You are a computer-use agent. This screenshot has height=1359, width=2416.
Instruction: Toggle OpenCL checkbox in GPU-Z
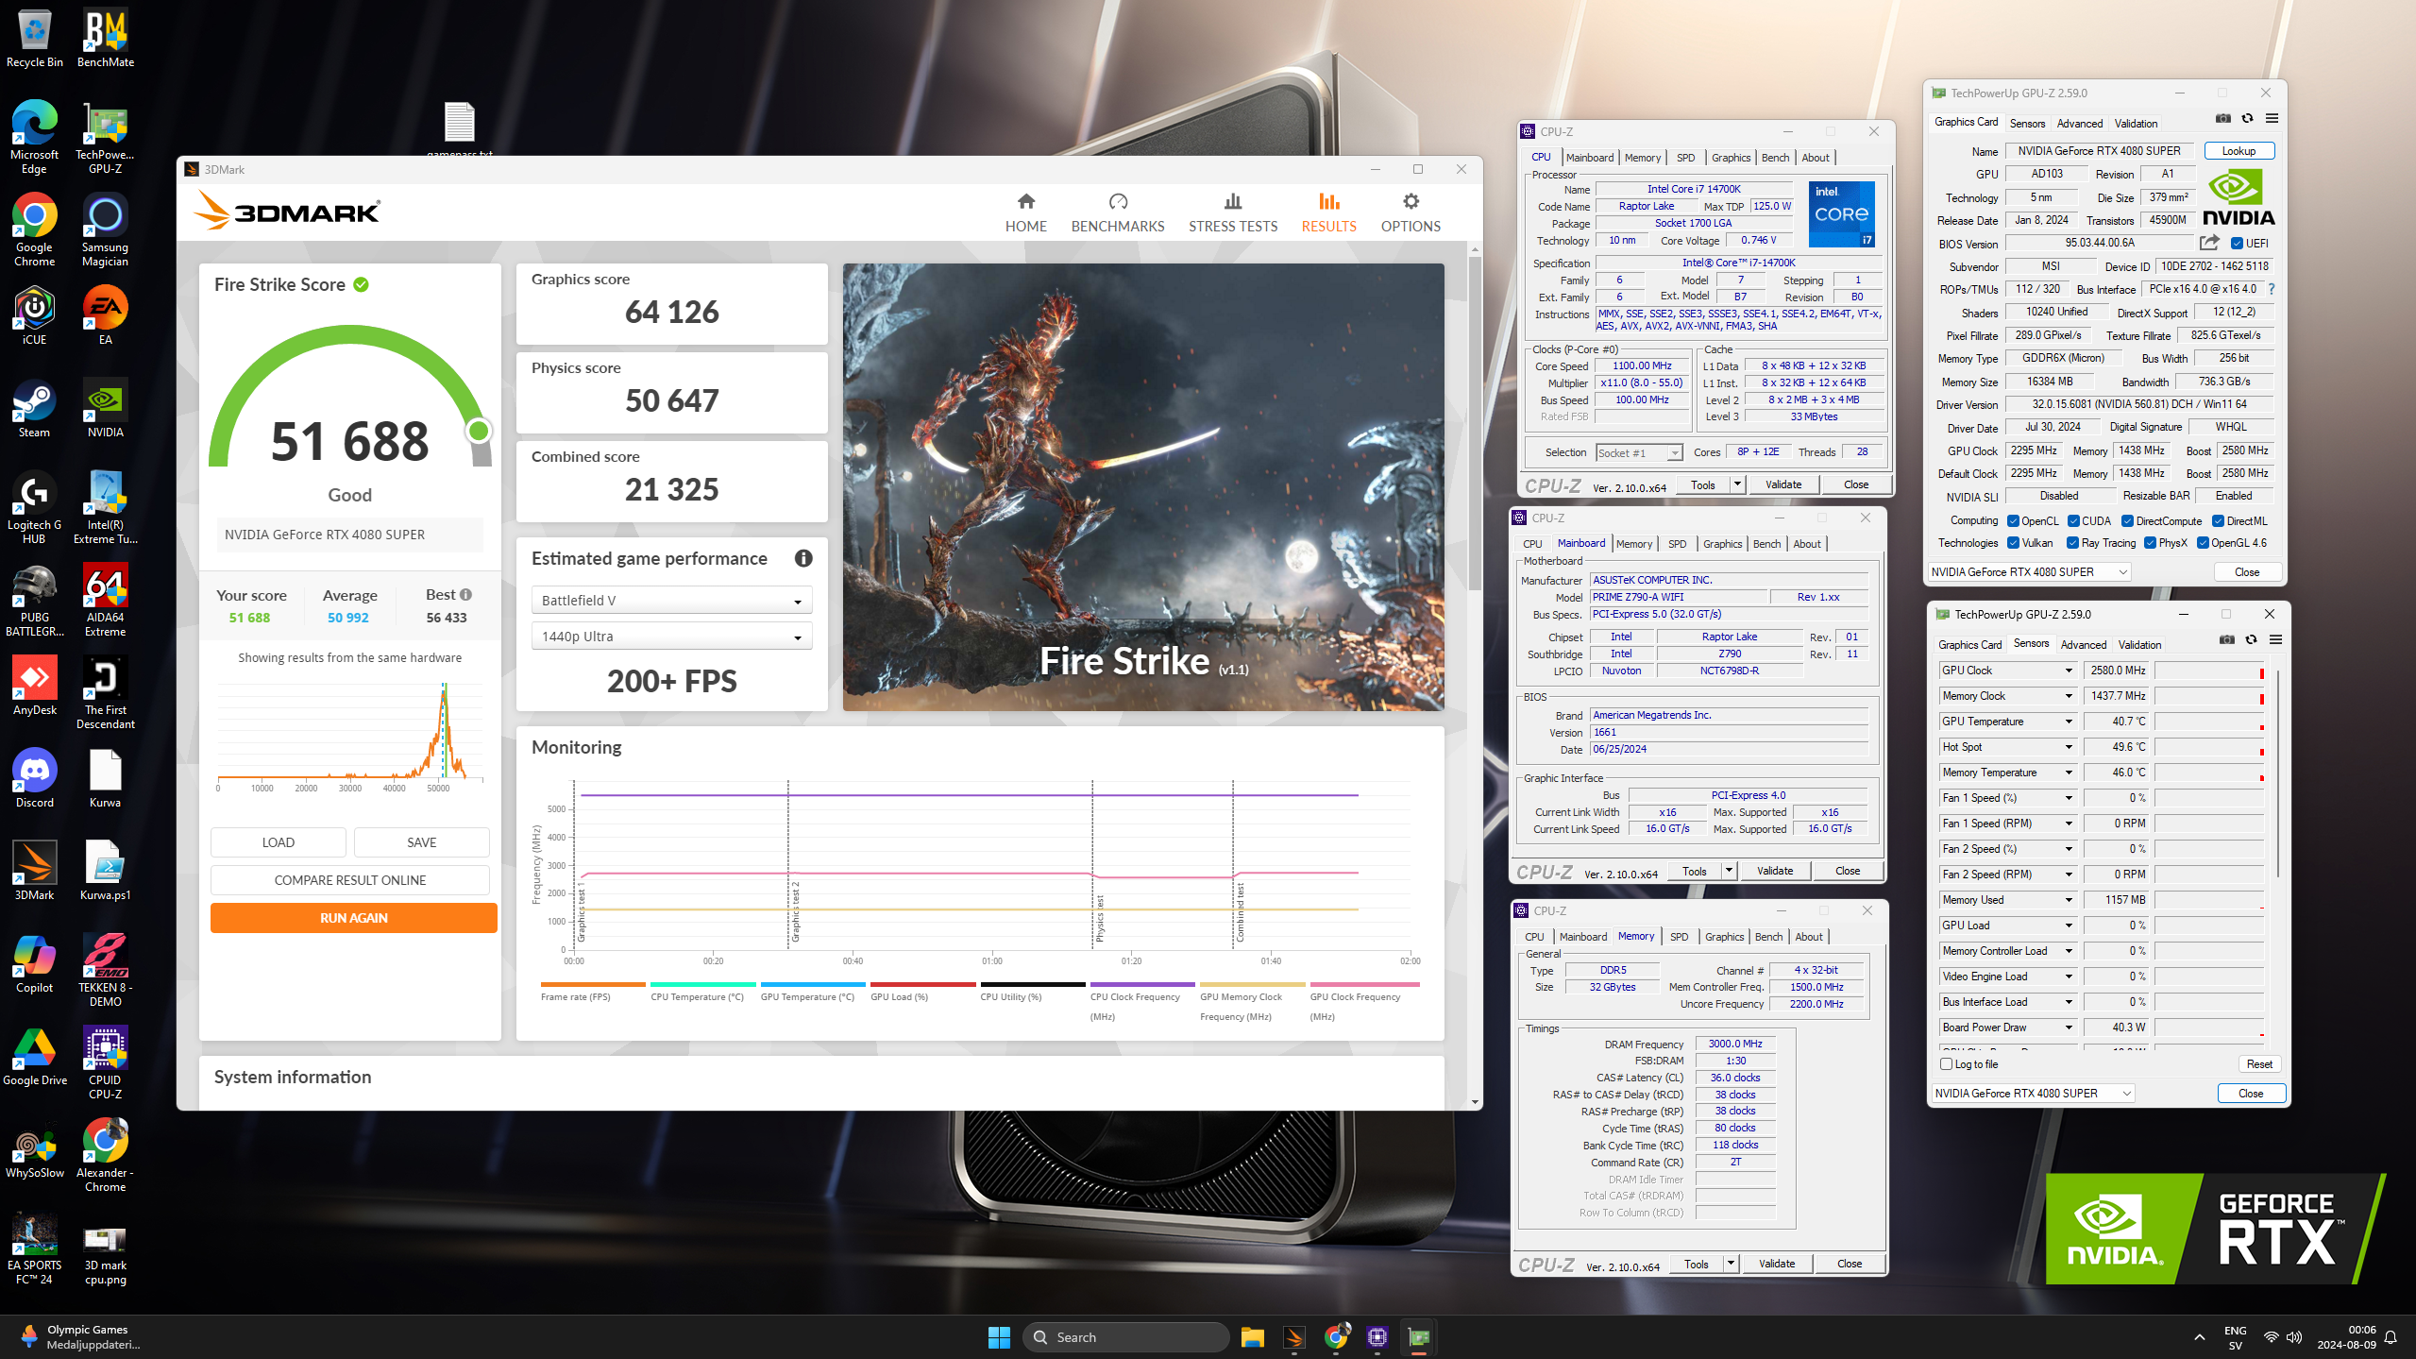point(2013,521)
